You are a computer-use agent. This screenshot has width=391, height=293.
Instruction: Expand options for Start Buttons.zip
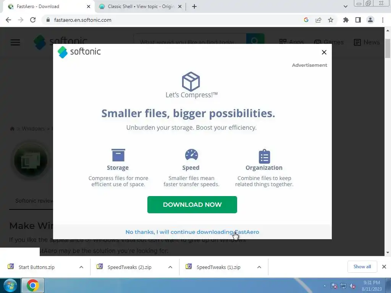(81, 267)
